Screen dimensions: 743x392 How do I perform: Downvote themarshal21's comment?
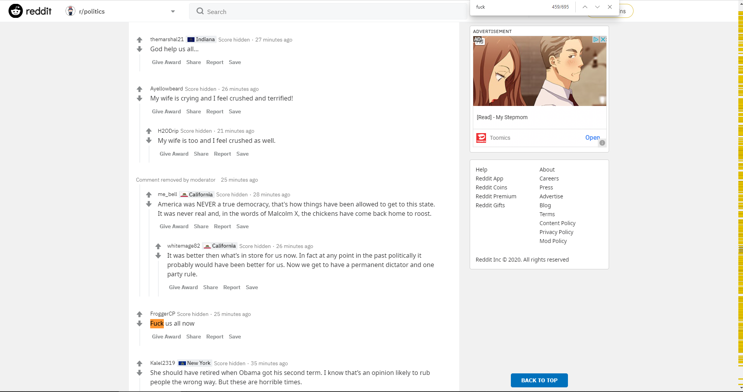click(x=139, y=49)
